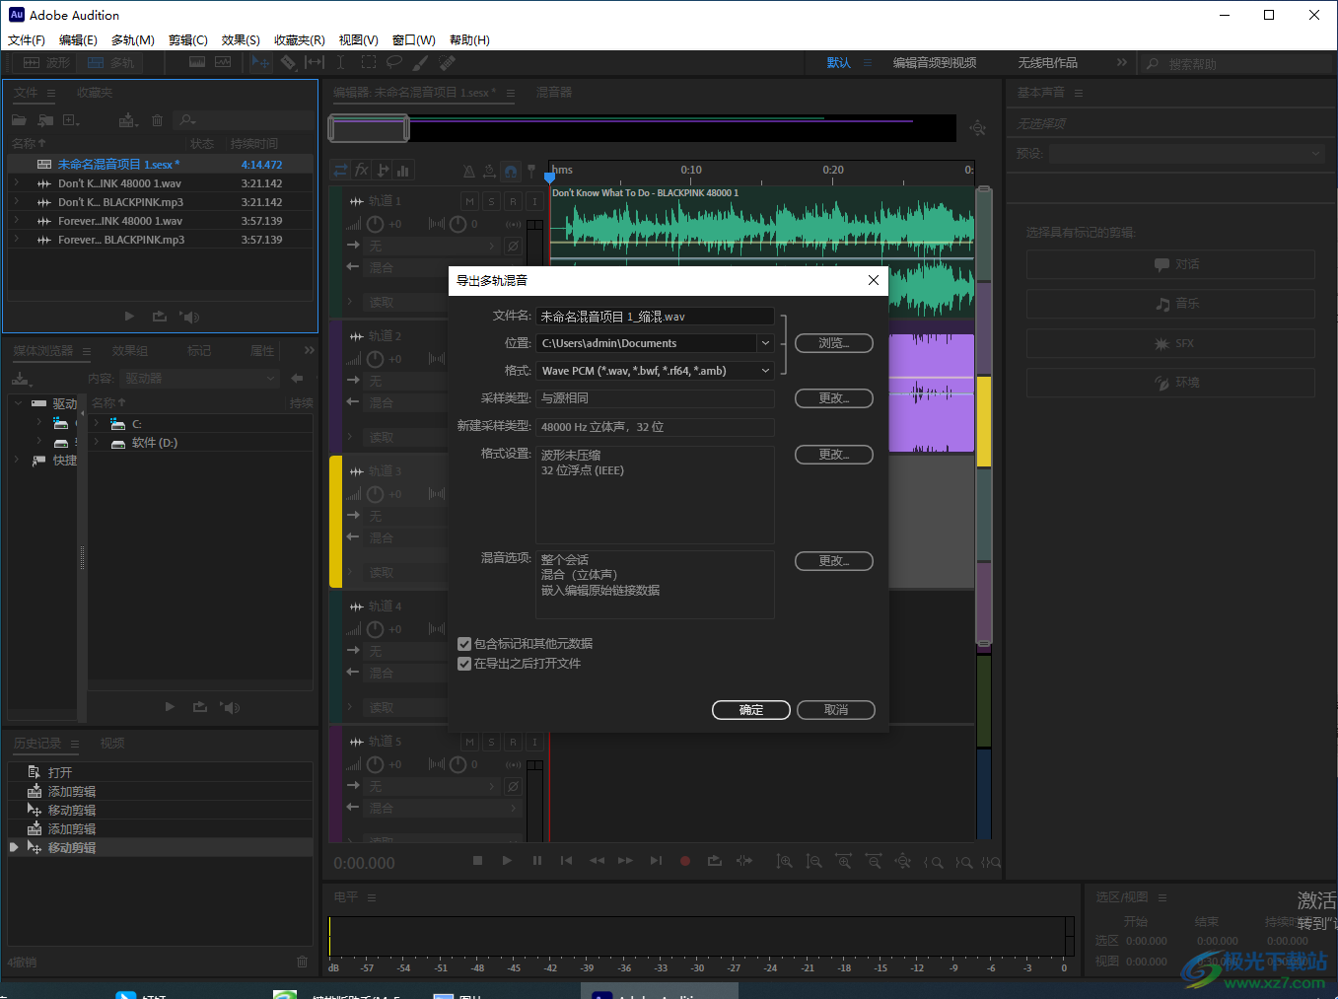Viewport: 1338px width, 999px height.
Task: Cancel the export dialog with 取消
Action: 836,710
